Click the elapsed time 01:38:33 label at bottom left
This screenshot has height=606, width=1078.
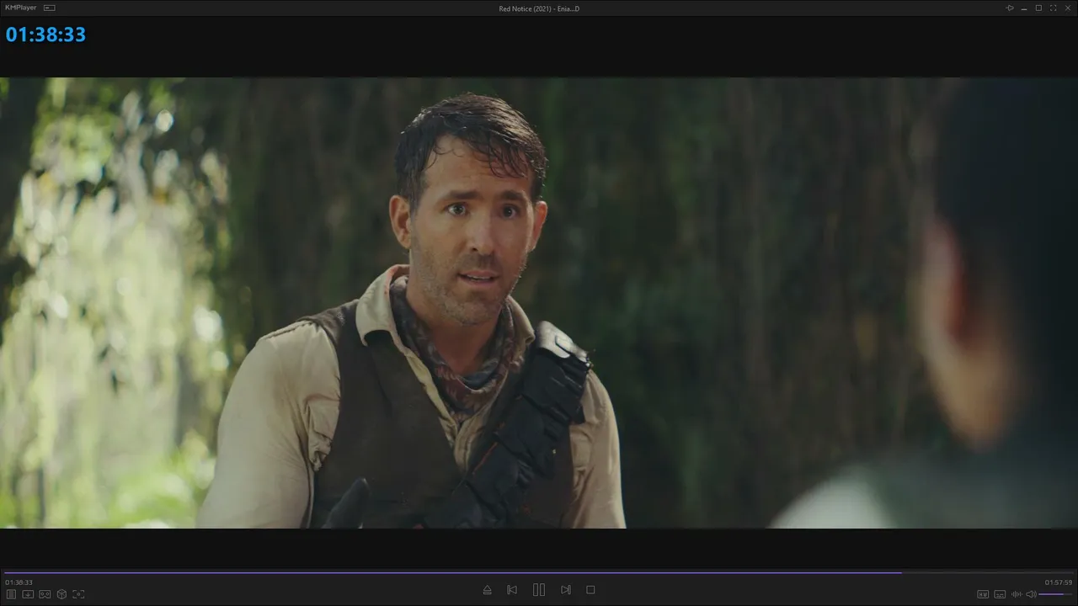pos(19,582)
